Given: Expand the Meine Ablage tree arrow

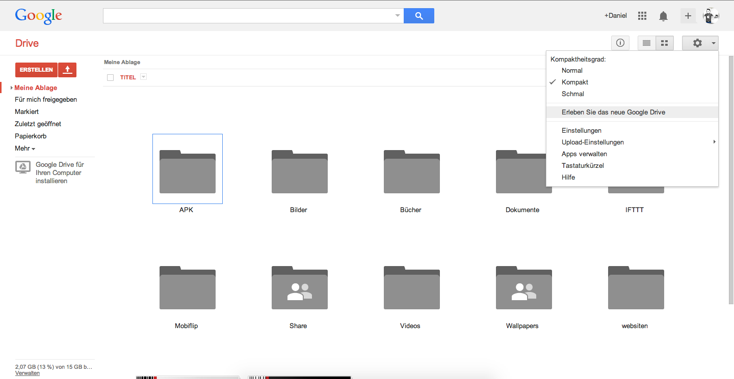Looking at the screenshot, I should [11, 88].
